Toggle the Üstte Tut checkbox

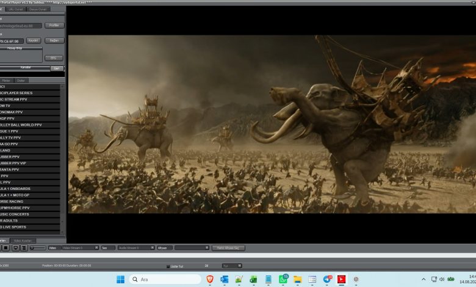pyautogui.click(x=168, y=266)
